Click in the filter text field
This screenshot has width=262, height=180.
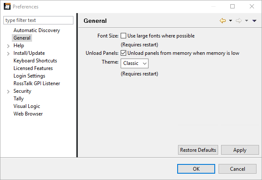pyautogui.click(x=38, y=20)
